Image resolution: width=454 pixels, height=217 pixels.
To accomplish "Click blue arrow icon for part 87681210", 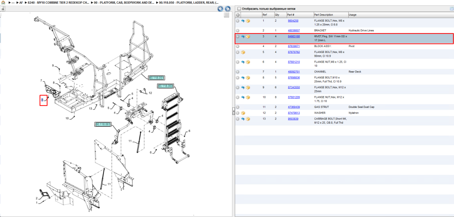I will tap(243, 62).
